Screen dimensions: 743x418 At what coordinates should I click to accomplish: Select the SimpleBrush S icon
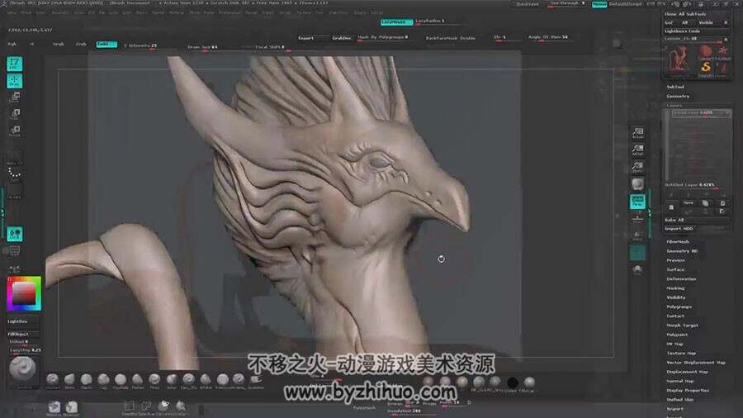(x=706, y=67)
